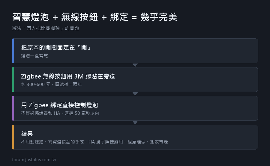Click the 約 300-600 元 price text

[x=36, y=84]
